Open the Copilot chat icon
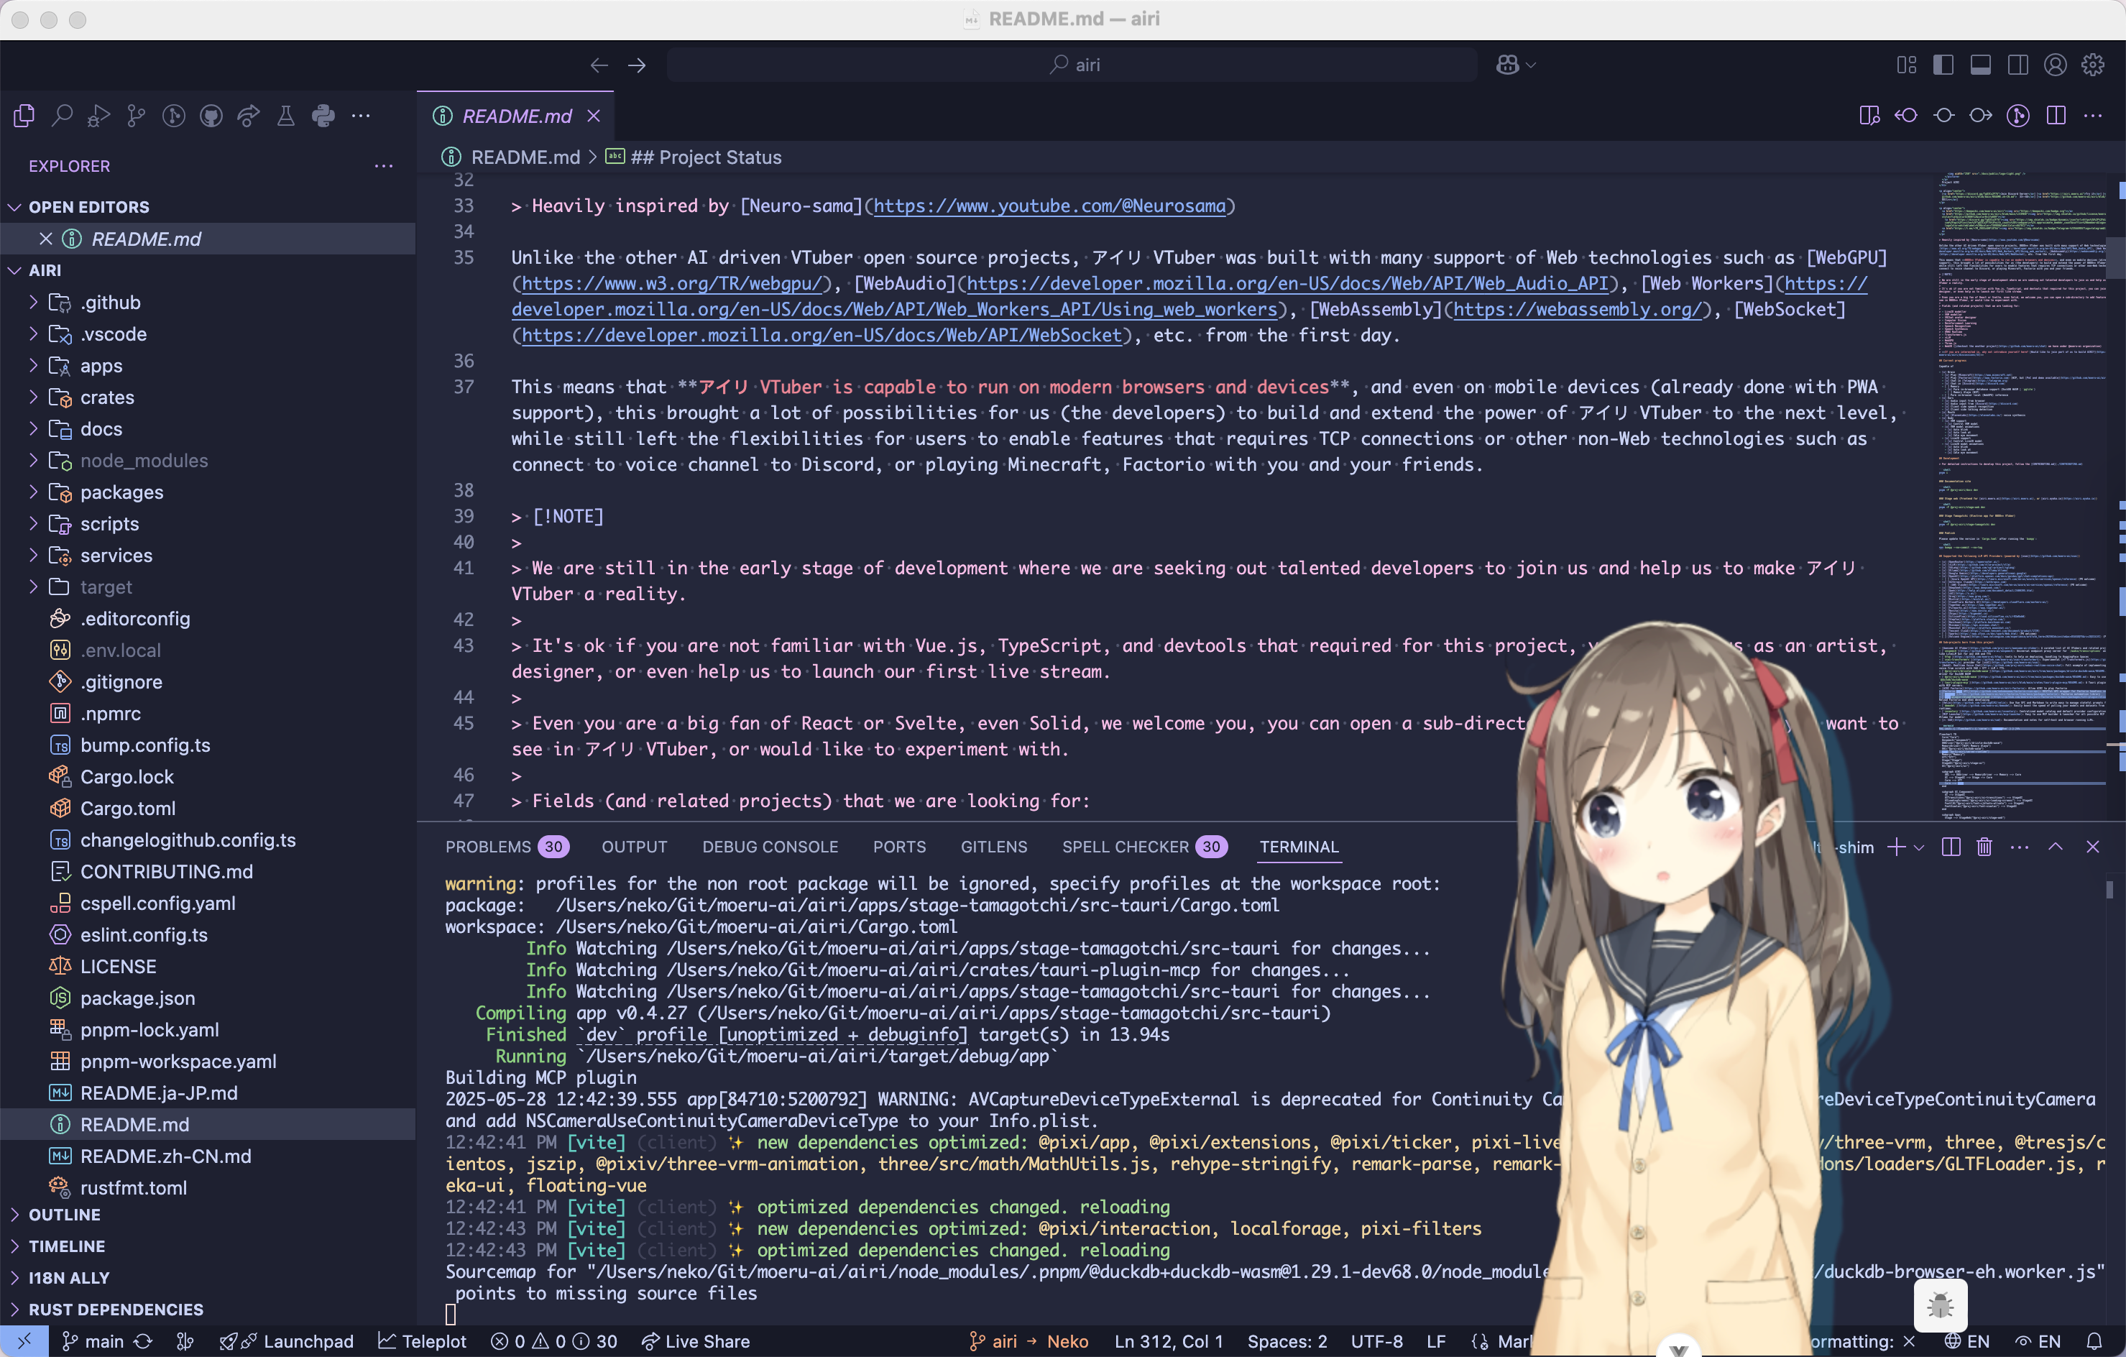This screenshot has height=1357, width=2126. (x=1507, y=65)
